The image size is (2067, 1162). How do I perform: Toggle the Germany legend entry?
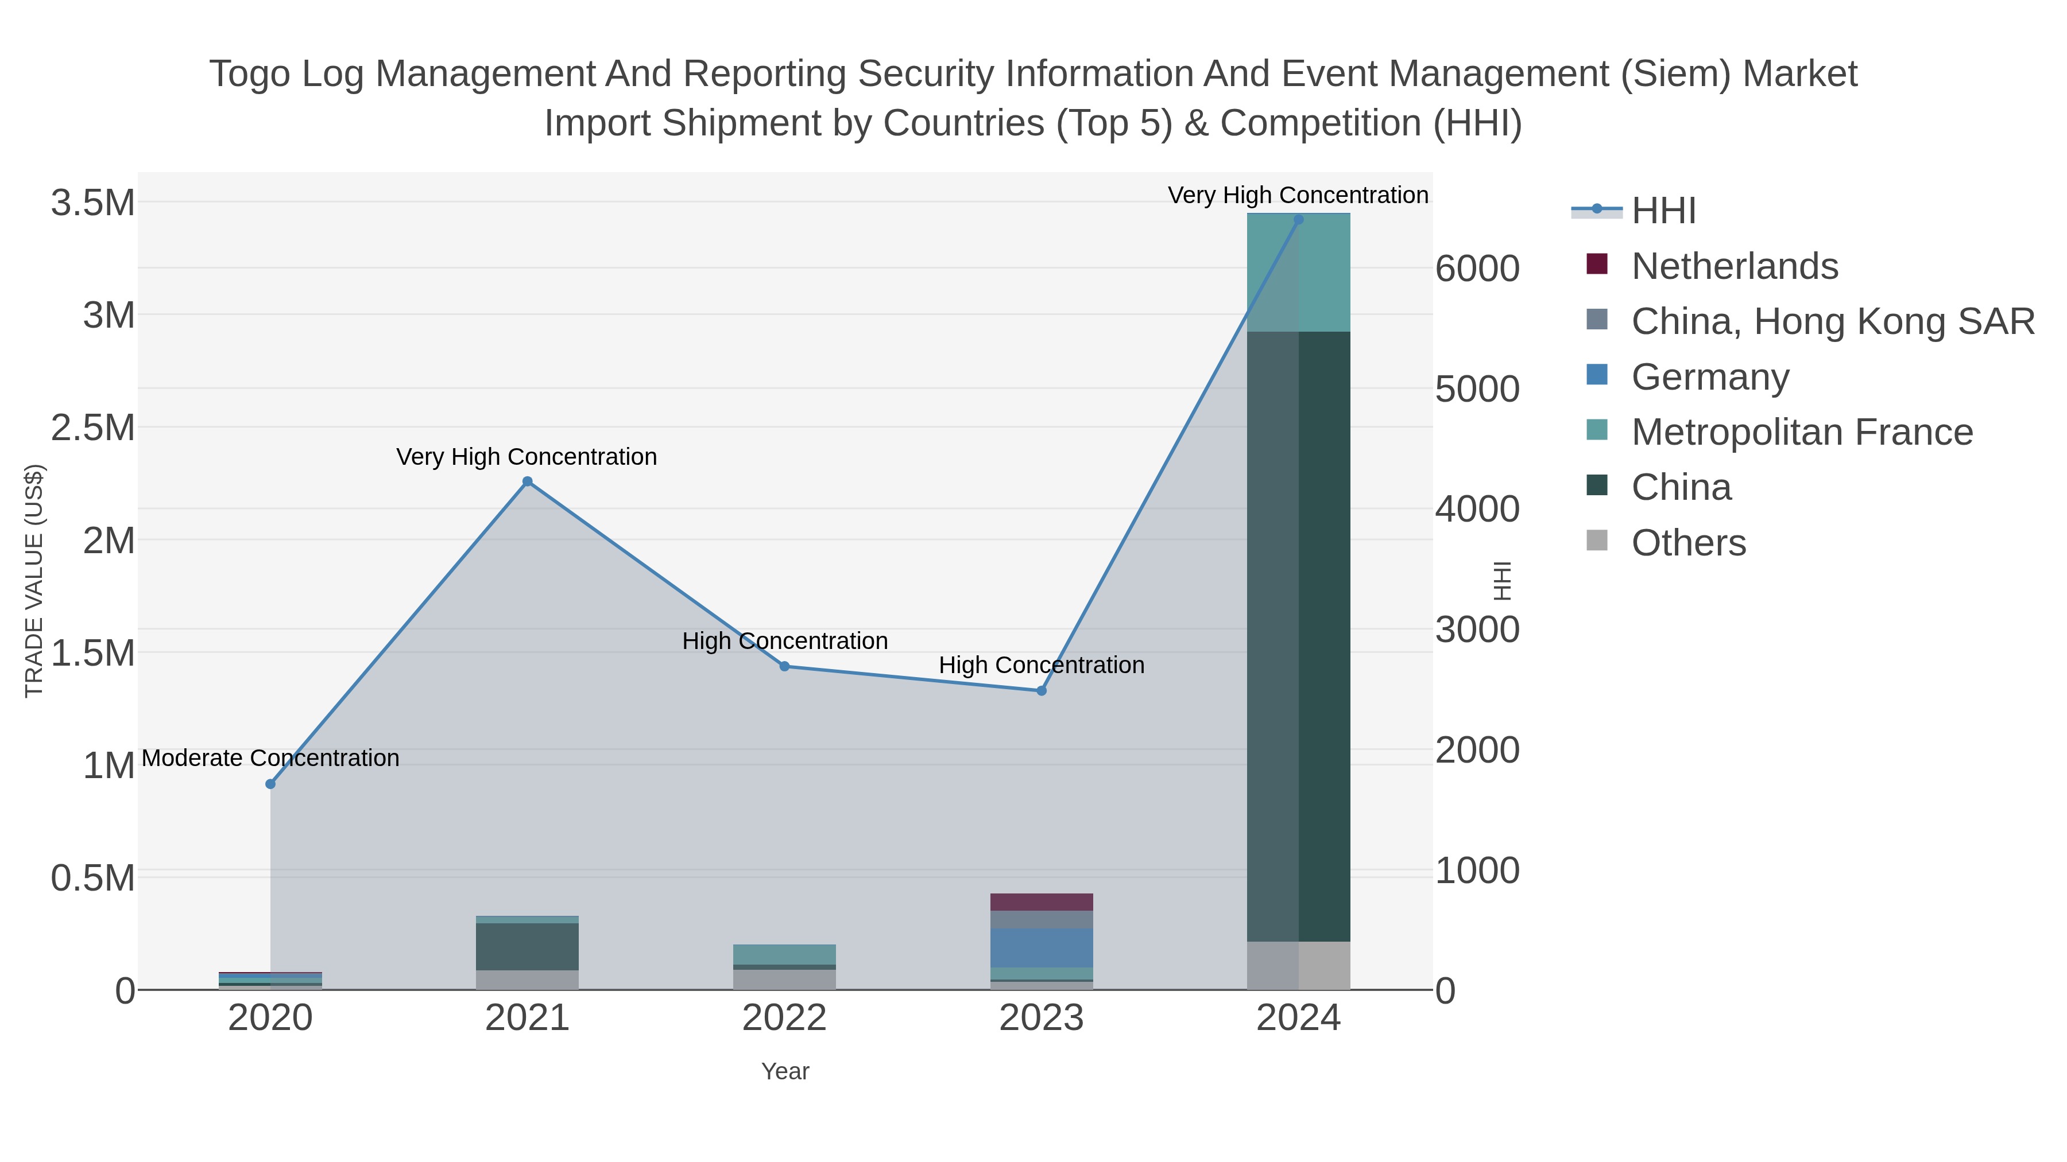pos(1687,376)
